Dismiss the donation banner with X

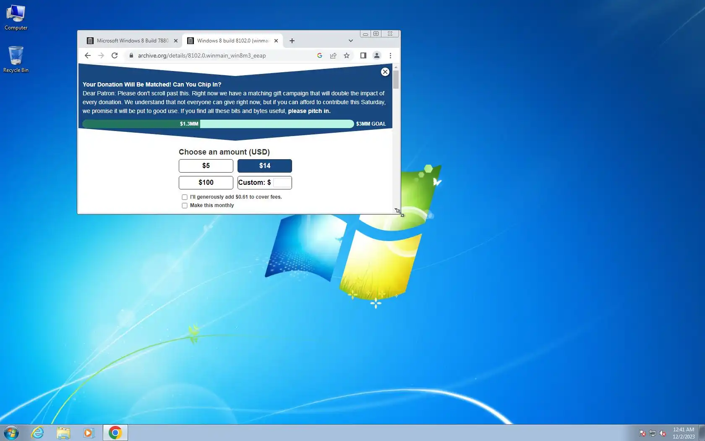(385, 72)
